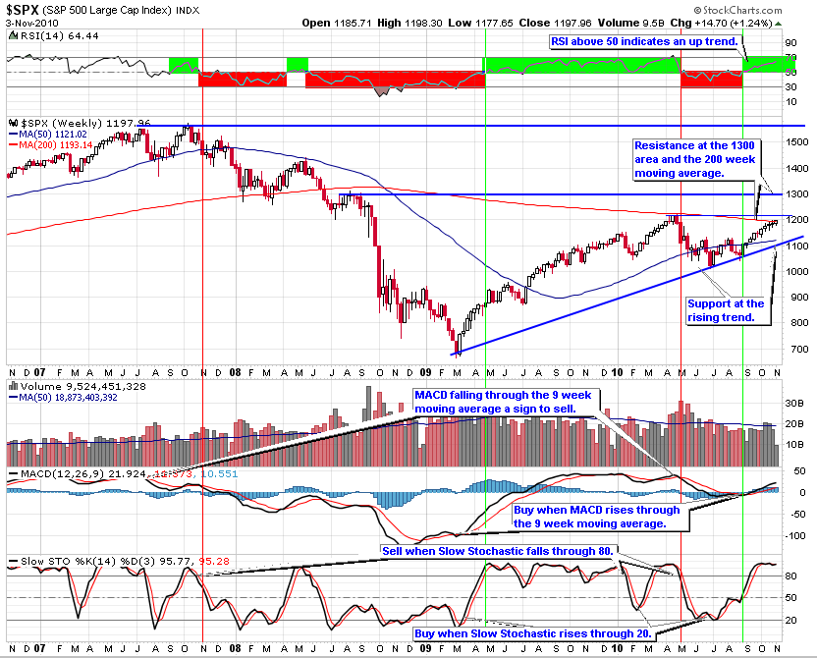The image size is (817, 658).
Task: Click the $SPX (Weekly) legend marker
Action: pos(13,123)
